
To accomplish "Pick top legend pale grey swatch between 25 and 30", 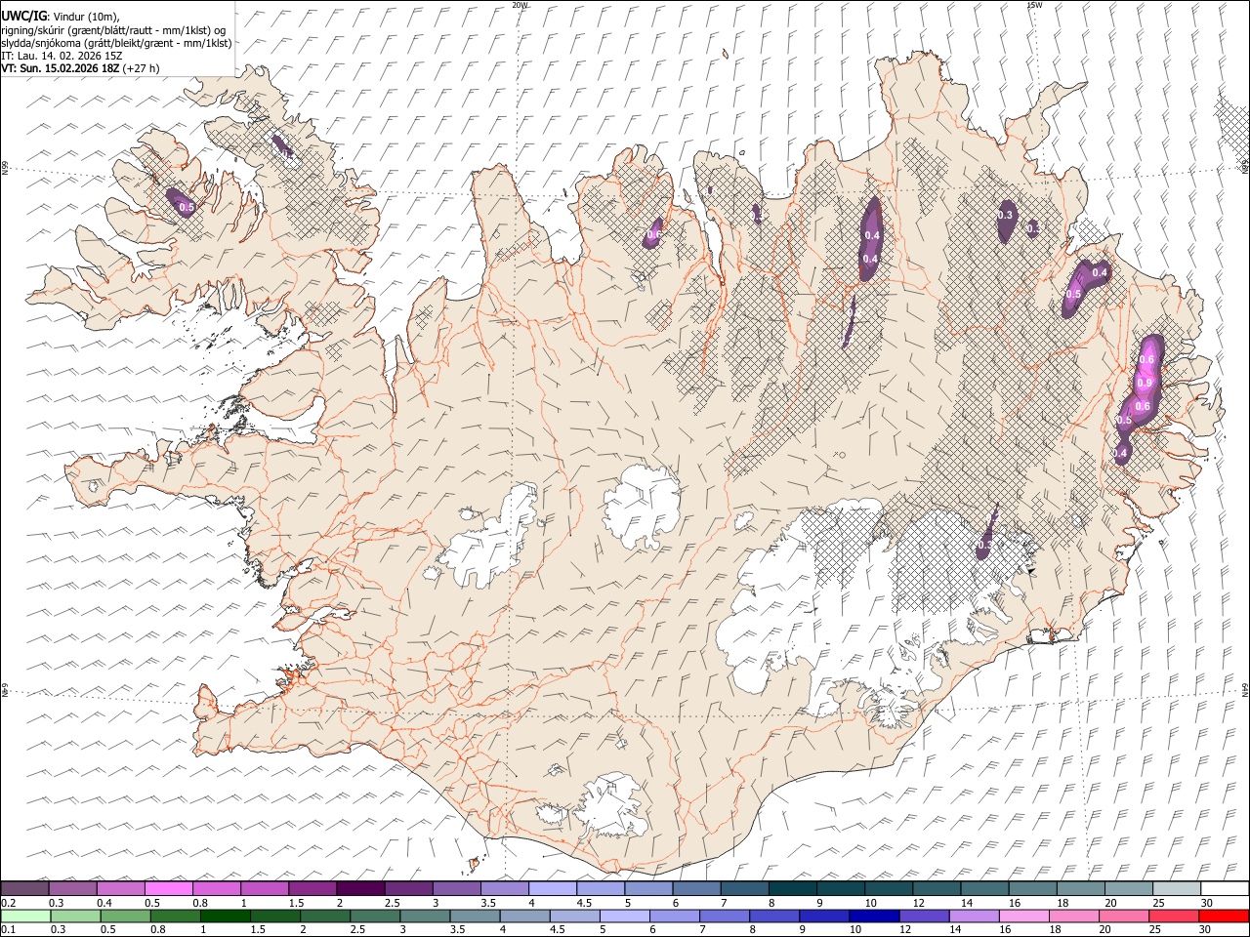I will point(1175,888).
